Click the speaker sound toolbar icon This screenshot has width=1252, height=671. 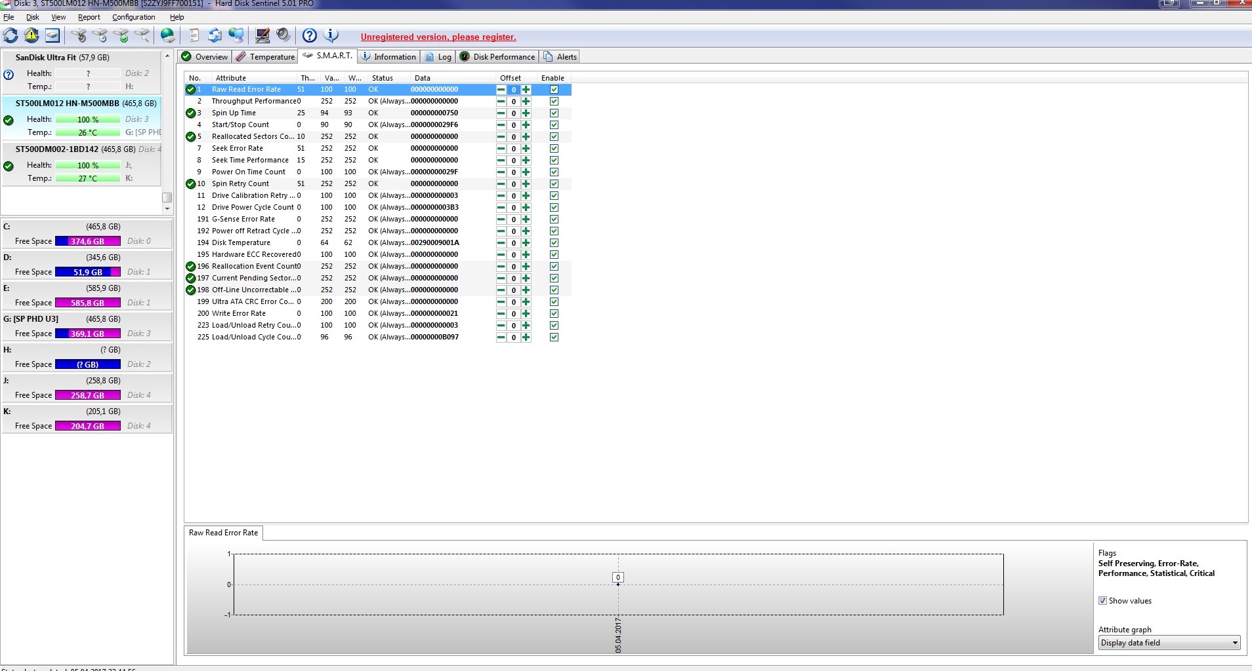pyautogui.click(x=283, y=35)
